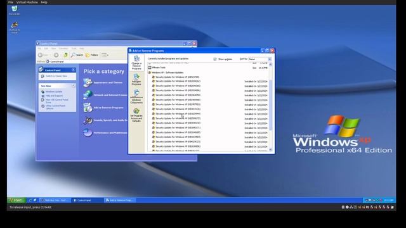
Task: Click the Up folder icon in Control Panel
Action: [x=66, y=55]
